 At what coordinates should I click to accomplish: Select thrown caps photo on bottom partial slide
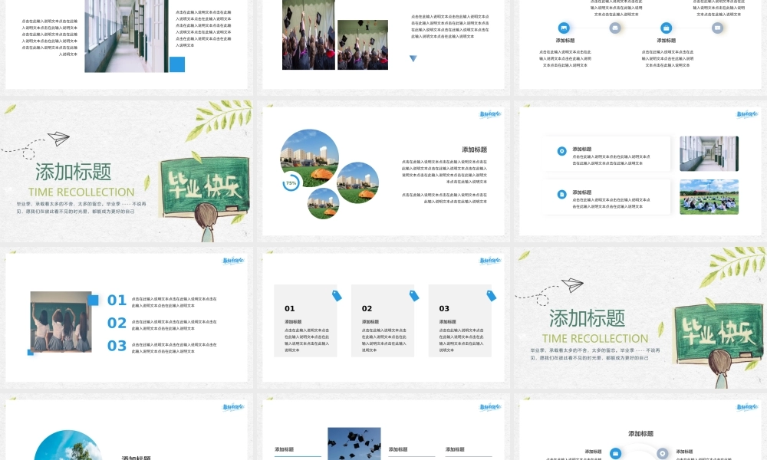coord(354,444)
